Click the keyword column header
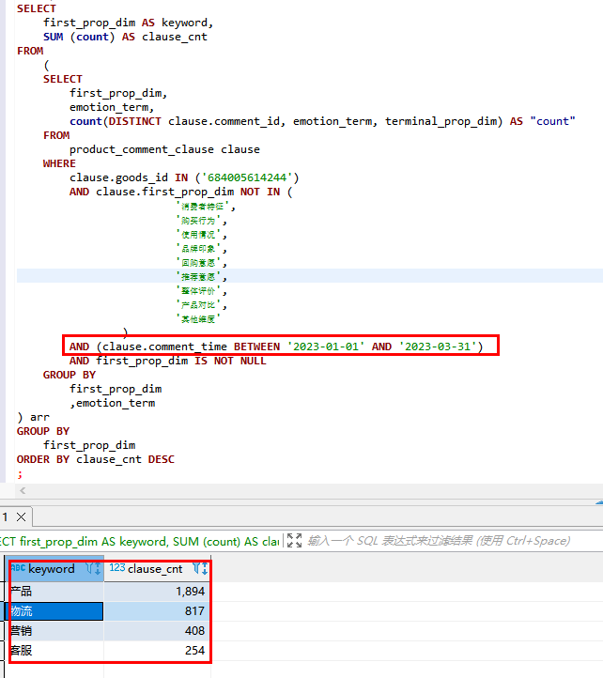603x678 pixels. (54, 569)
